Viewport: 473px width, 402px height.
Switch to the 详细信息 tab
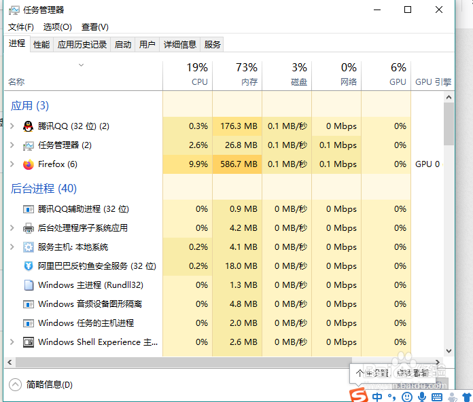coord(180,45)
